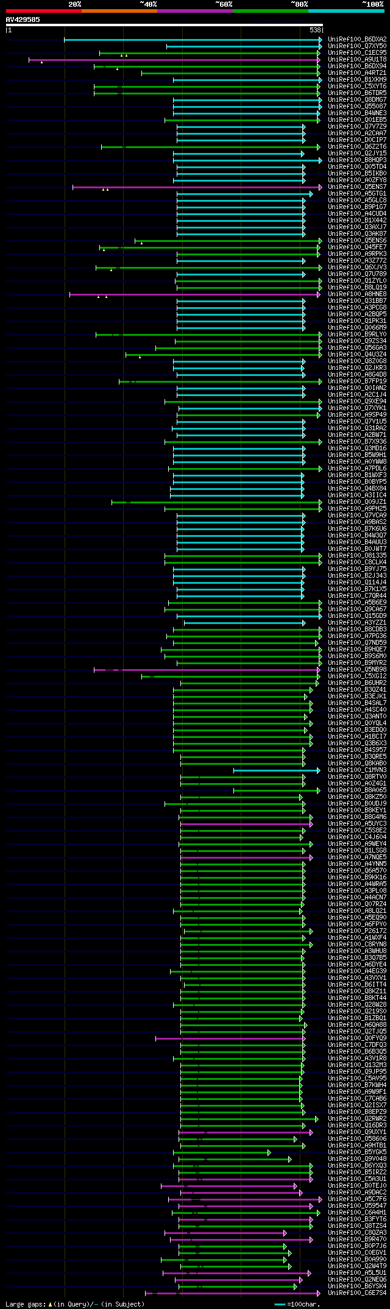Image resolution: width=390 pixels, height=1309 pixels.
Task: Select hit label UniRef100_Q3AK87
Action: point(357,234)
